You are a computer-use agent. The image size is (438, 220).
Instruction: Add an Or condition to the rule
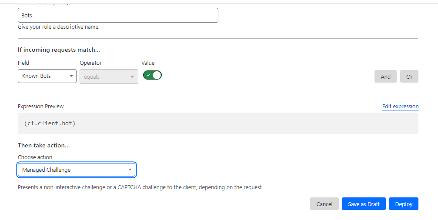pos(409,77)
